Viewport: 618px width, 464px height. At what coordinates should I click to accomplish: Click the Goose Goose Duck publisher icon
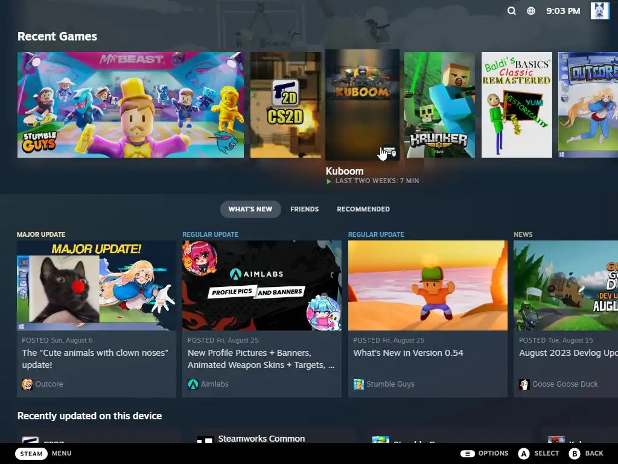(524, 384)
